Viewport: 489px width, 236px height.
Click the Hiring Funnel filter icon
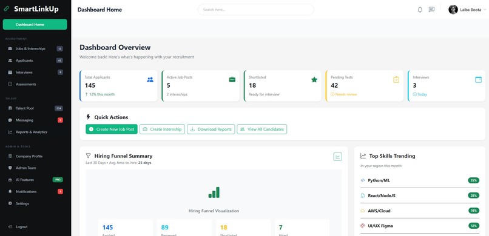coord(88,156)
